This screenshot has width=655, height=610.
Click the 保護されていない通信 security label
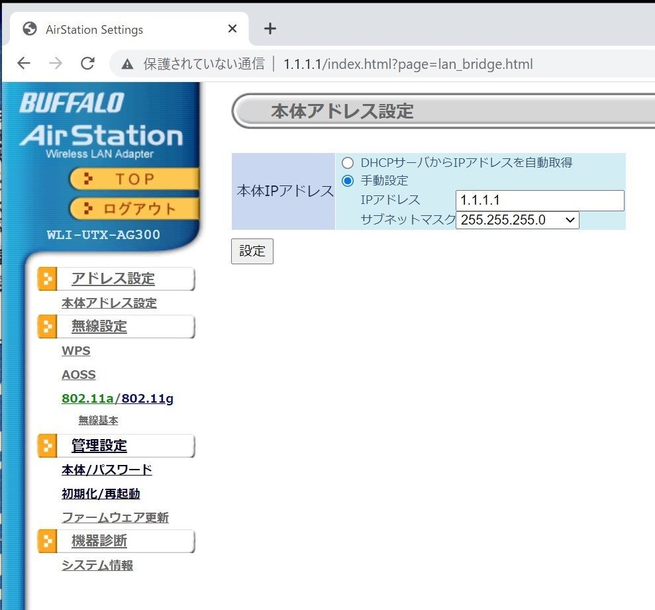coord(204,64)
